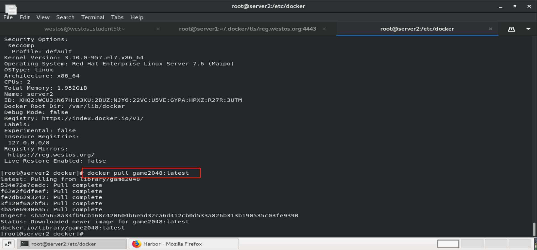
Task: Select the fourth workspace in switcher
Action: pos(520,244)
